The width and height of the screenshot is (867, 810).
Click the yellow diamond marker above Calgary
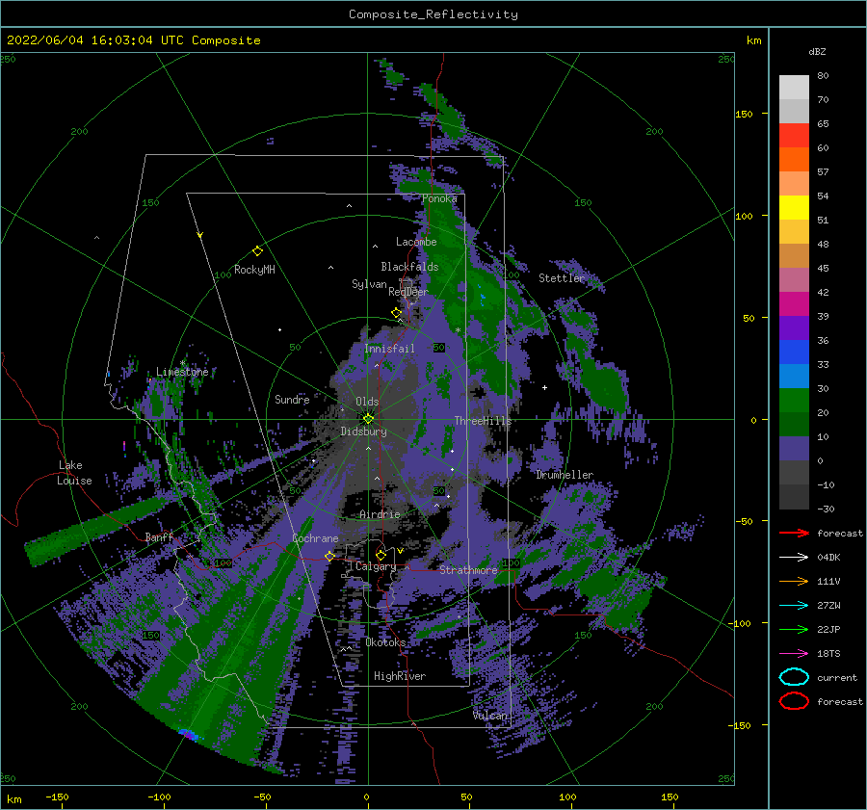[381, 555]
